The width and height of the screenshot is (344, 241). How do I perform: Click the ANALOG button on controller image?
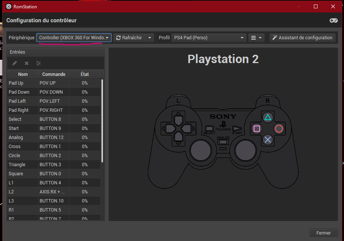point(223,142)
